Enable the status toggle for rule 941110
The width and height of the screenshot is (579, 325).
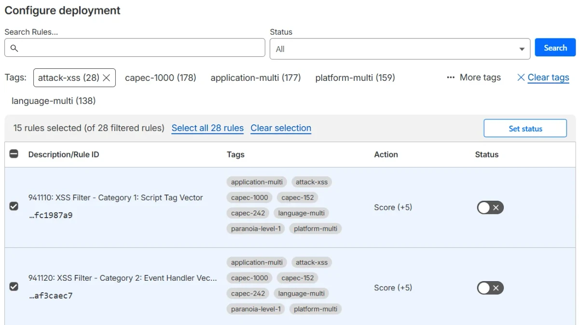[x=490, y=208]
